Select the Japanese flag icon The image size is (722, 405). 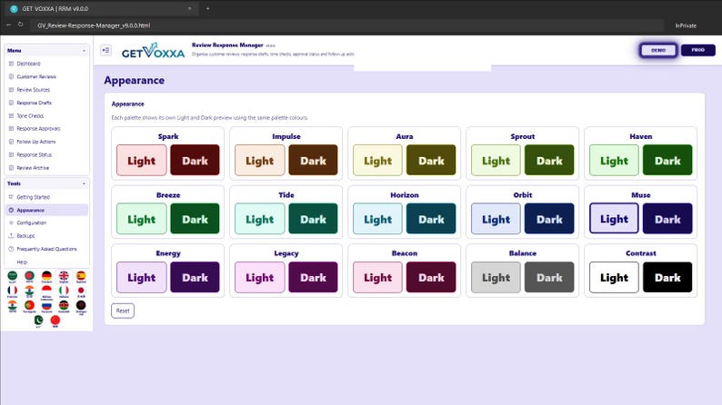tap(81, 291)
